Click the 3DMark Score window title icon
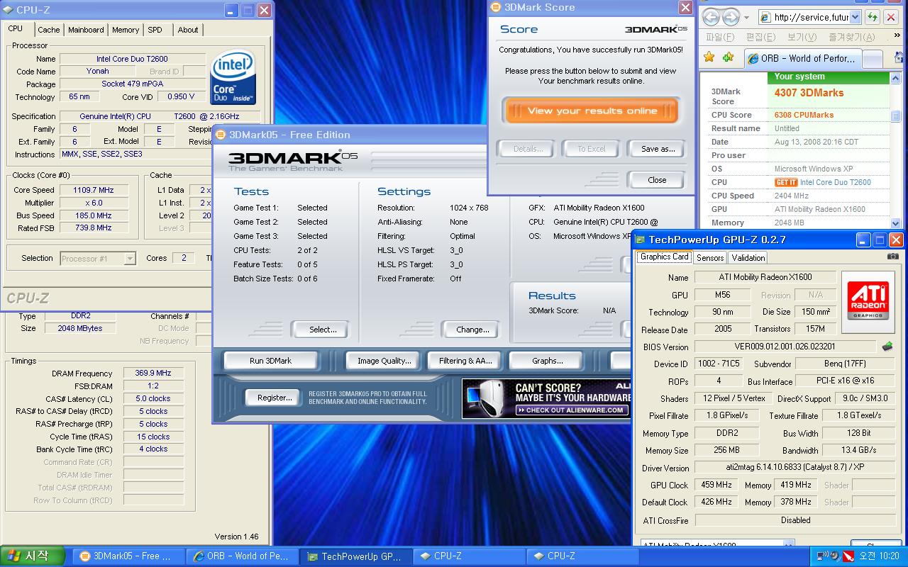This screenshot has height=567, width=908. click(496, 7)
